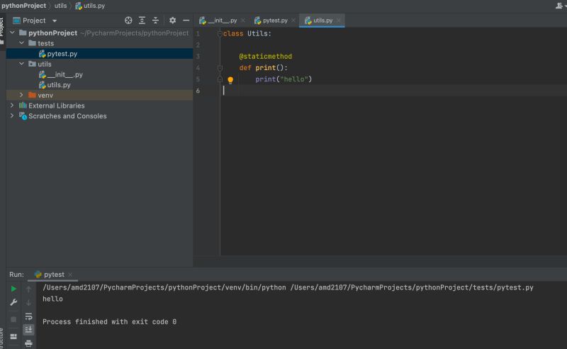Click utils folder in the breadcrumb bar
The height and width of the screenshot is (349, 567).
60,6
